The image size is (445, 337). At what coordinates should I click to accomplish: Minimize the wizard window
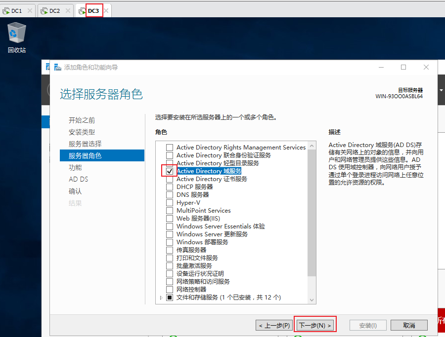(381, 67)
